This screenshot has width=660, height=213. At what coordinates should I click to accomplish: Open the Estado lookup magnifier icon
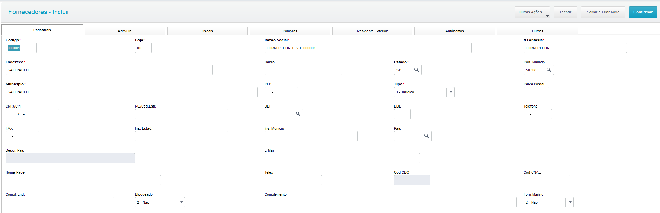click(x=417, y=70)
